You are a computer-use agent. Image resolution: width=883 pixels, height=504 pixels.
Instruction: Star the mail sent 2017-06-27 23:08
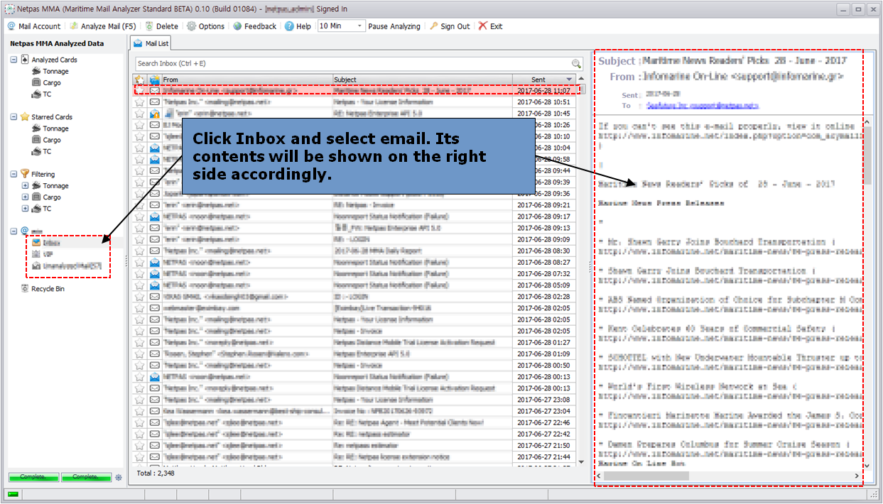(140, 400)
